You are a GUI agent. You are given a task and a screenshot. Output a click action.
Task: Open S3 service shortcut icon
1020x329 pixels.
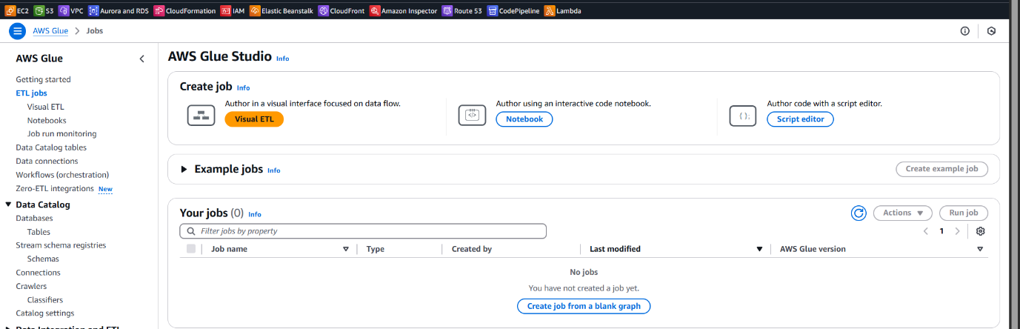[x=39, y=11]
